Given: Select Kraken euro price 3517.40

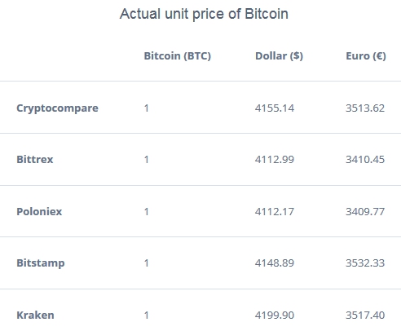Looking at the screenshot, I should pyautogui.click(x=365, y=316).
